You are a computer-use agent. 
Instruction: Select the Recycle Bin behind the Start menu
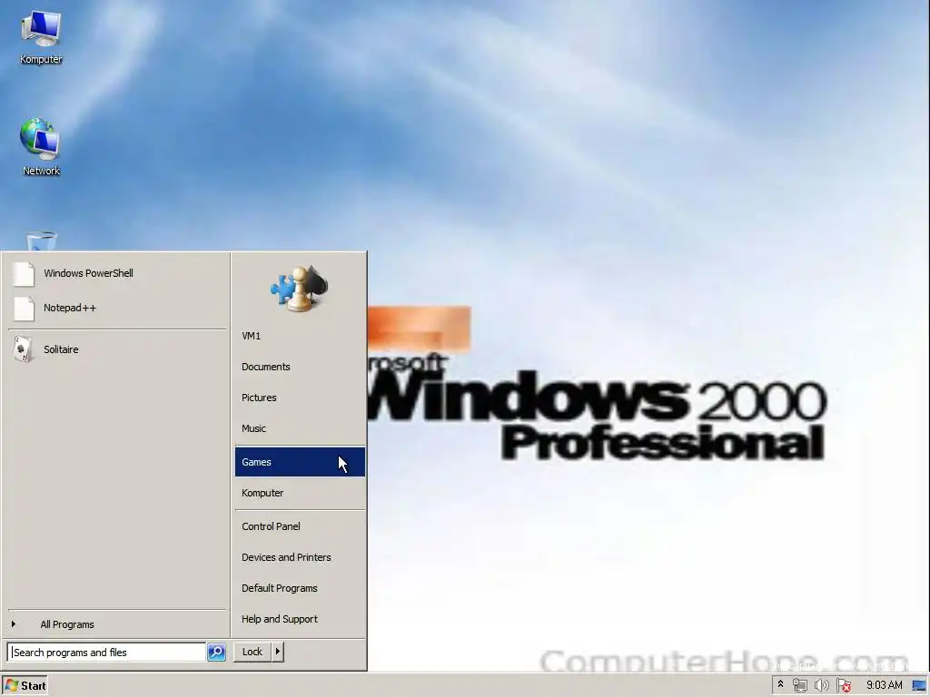pos(42,241)
